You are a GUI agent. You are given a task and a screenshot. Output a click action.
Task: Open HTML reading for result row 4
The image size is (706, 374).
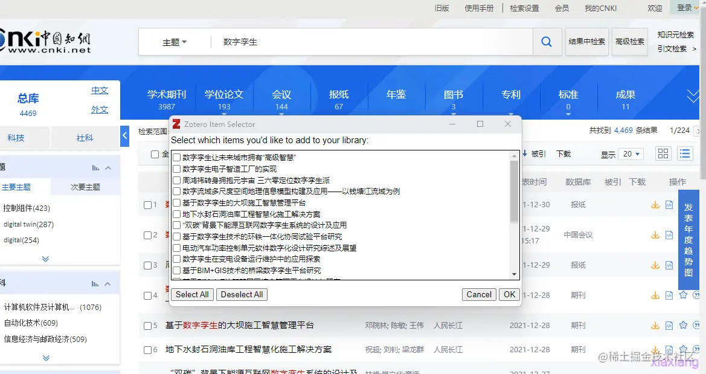pos(669,295)
